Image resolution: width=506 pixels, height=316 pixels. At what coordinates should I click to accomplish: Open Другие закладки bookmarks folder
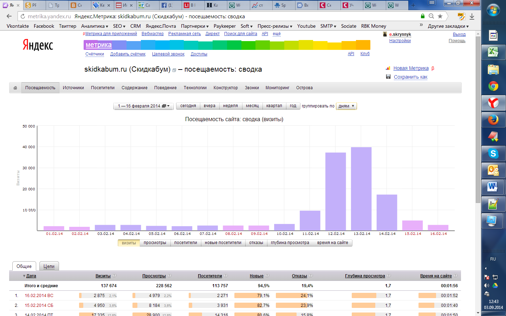pyautogui.click(x=448, y=26)
